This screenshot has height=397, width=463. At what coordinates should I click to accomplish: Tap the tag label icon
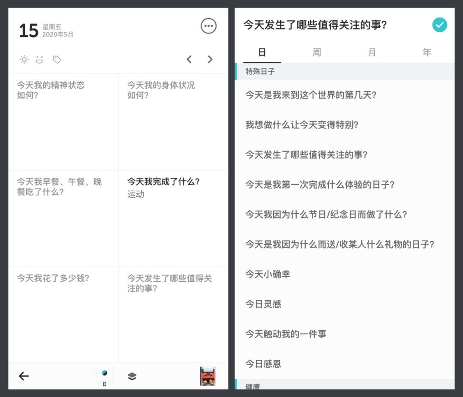(57, 60)
